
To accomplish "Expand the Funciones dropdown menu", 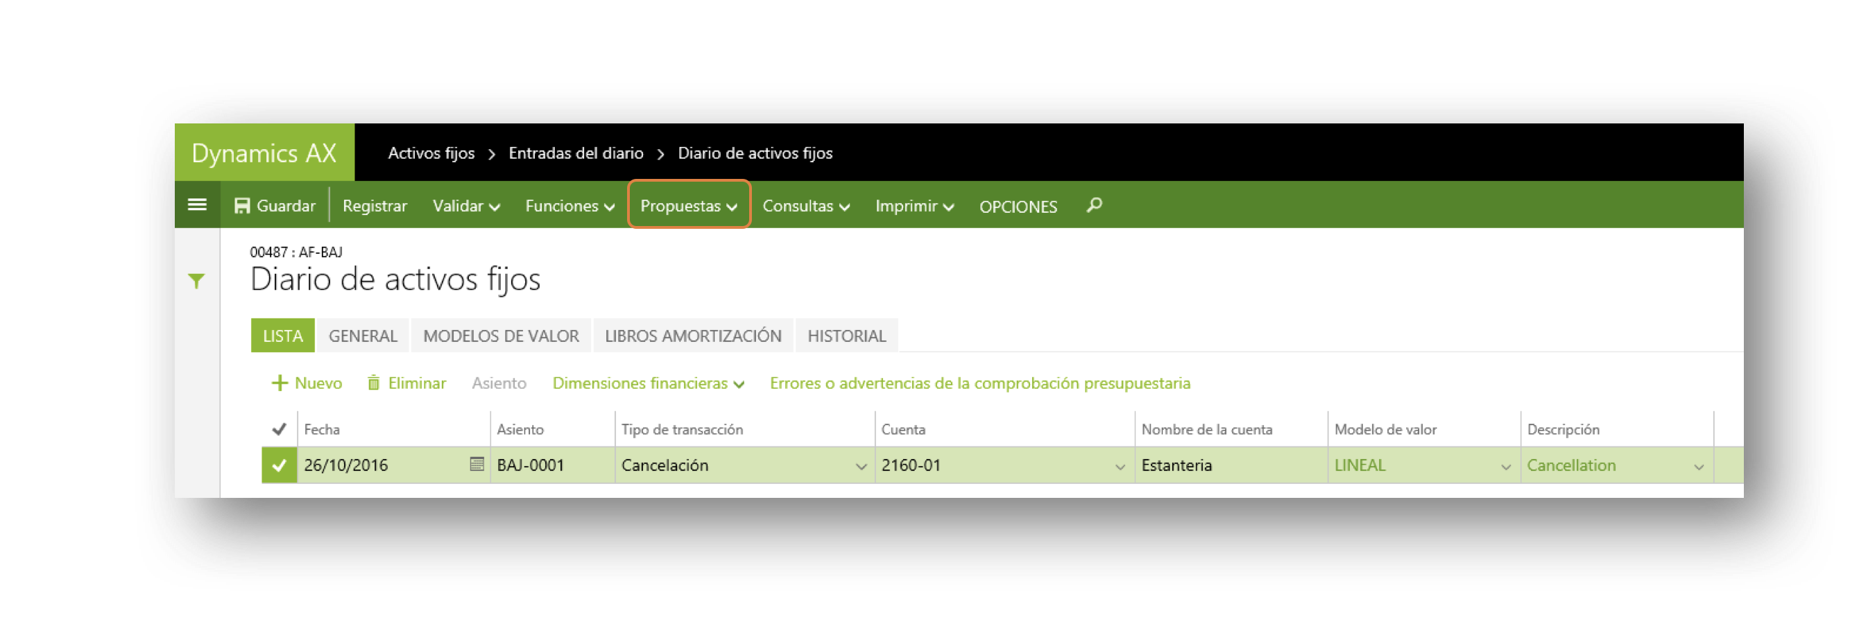I will point(570,206).
